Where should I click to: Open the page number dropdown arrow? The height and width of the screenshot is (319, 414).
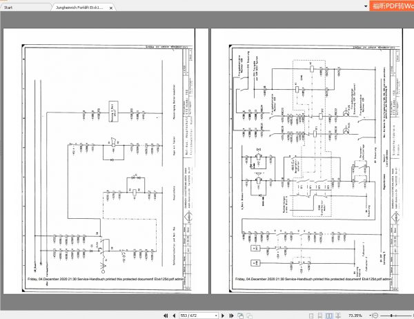pyautogui.click(x=216, y=316)
